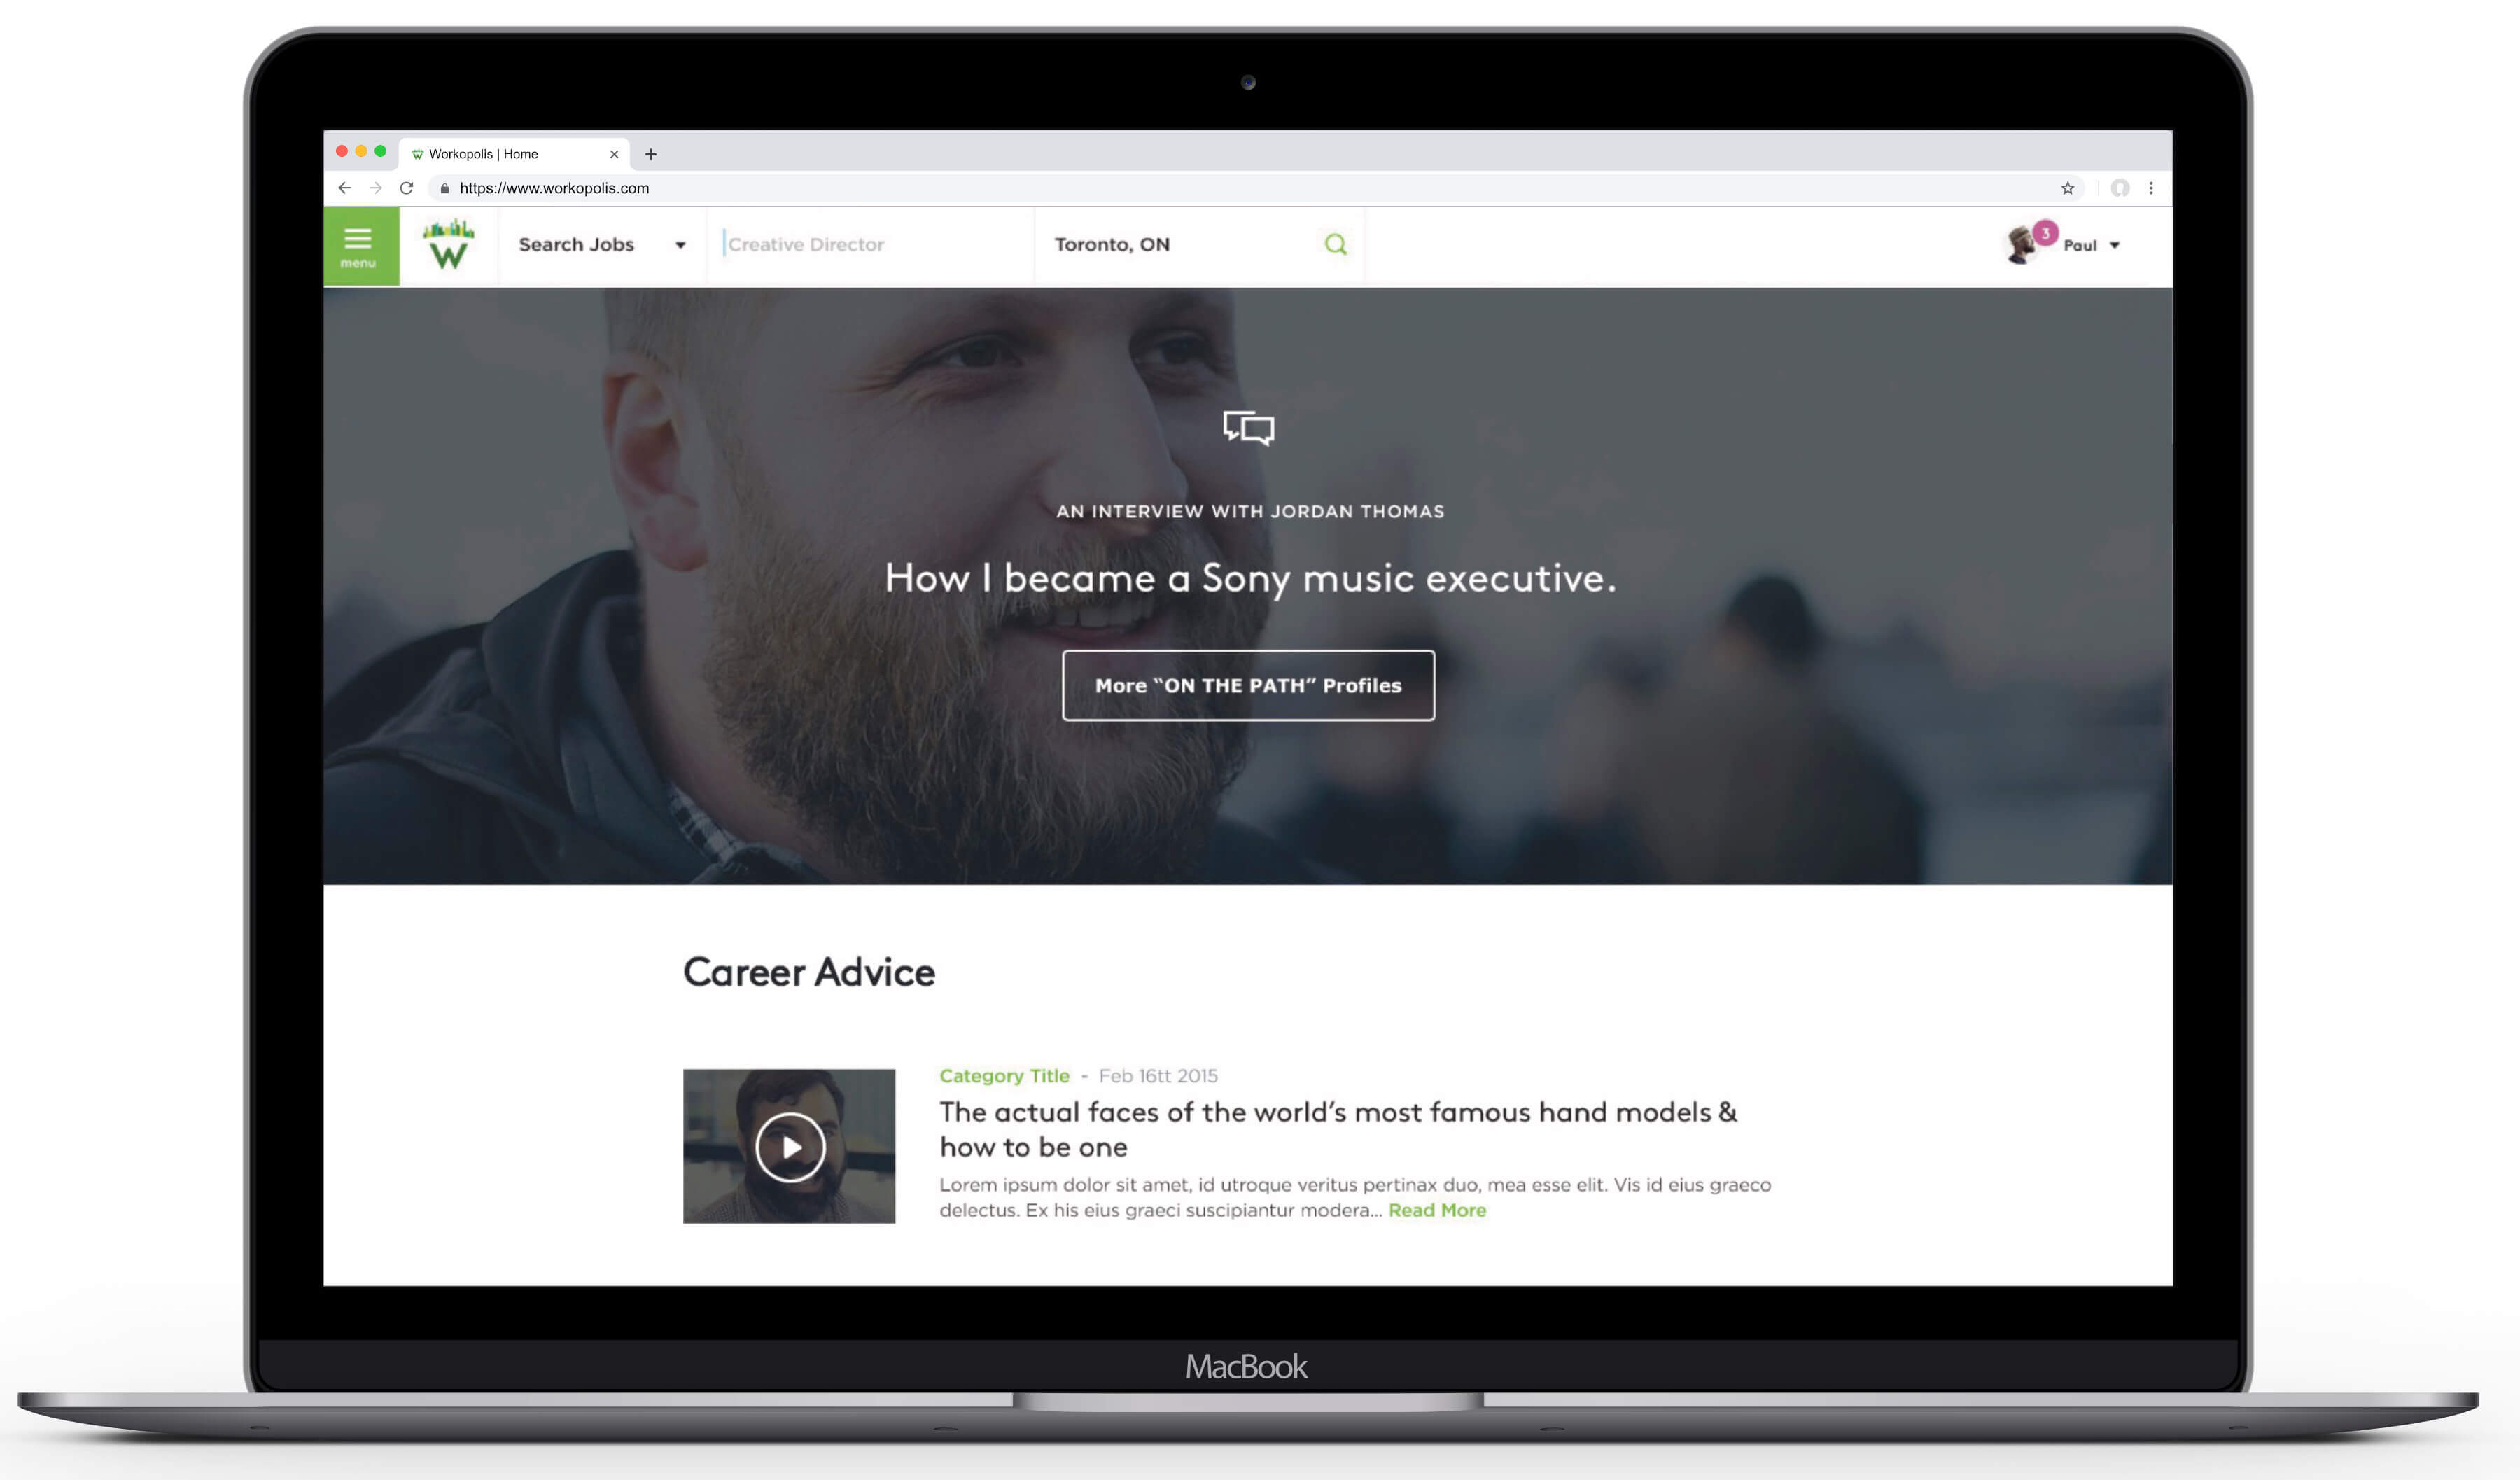The width and height of the screenshot is (2520, 1480).
Task: Click the hamburger menu icon
Action: tap(358, 242)
